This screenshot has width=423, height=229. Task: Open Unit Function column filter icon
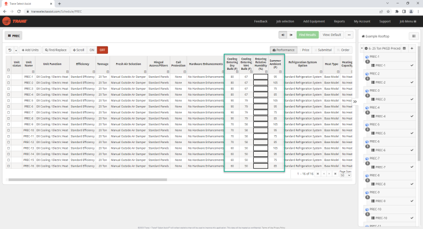click(x=67, y=72)
